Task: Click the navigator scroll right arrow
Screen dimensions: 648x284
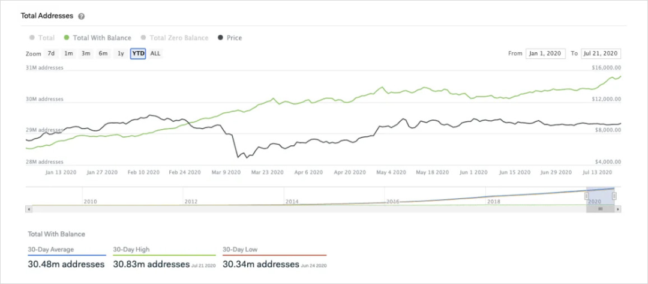Action: coord(618,209)
